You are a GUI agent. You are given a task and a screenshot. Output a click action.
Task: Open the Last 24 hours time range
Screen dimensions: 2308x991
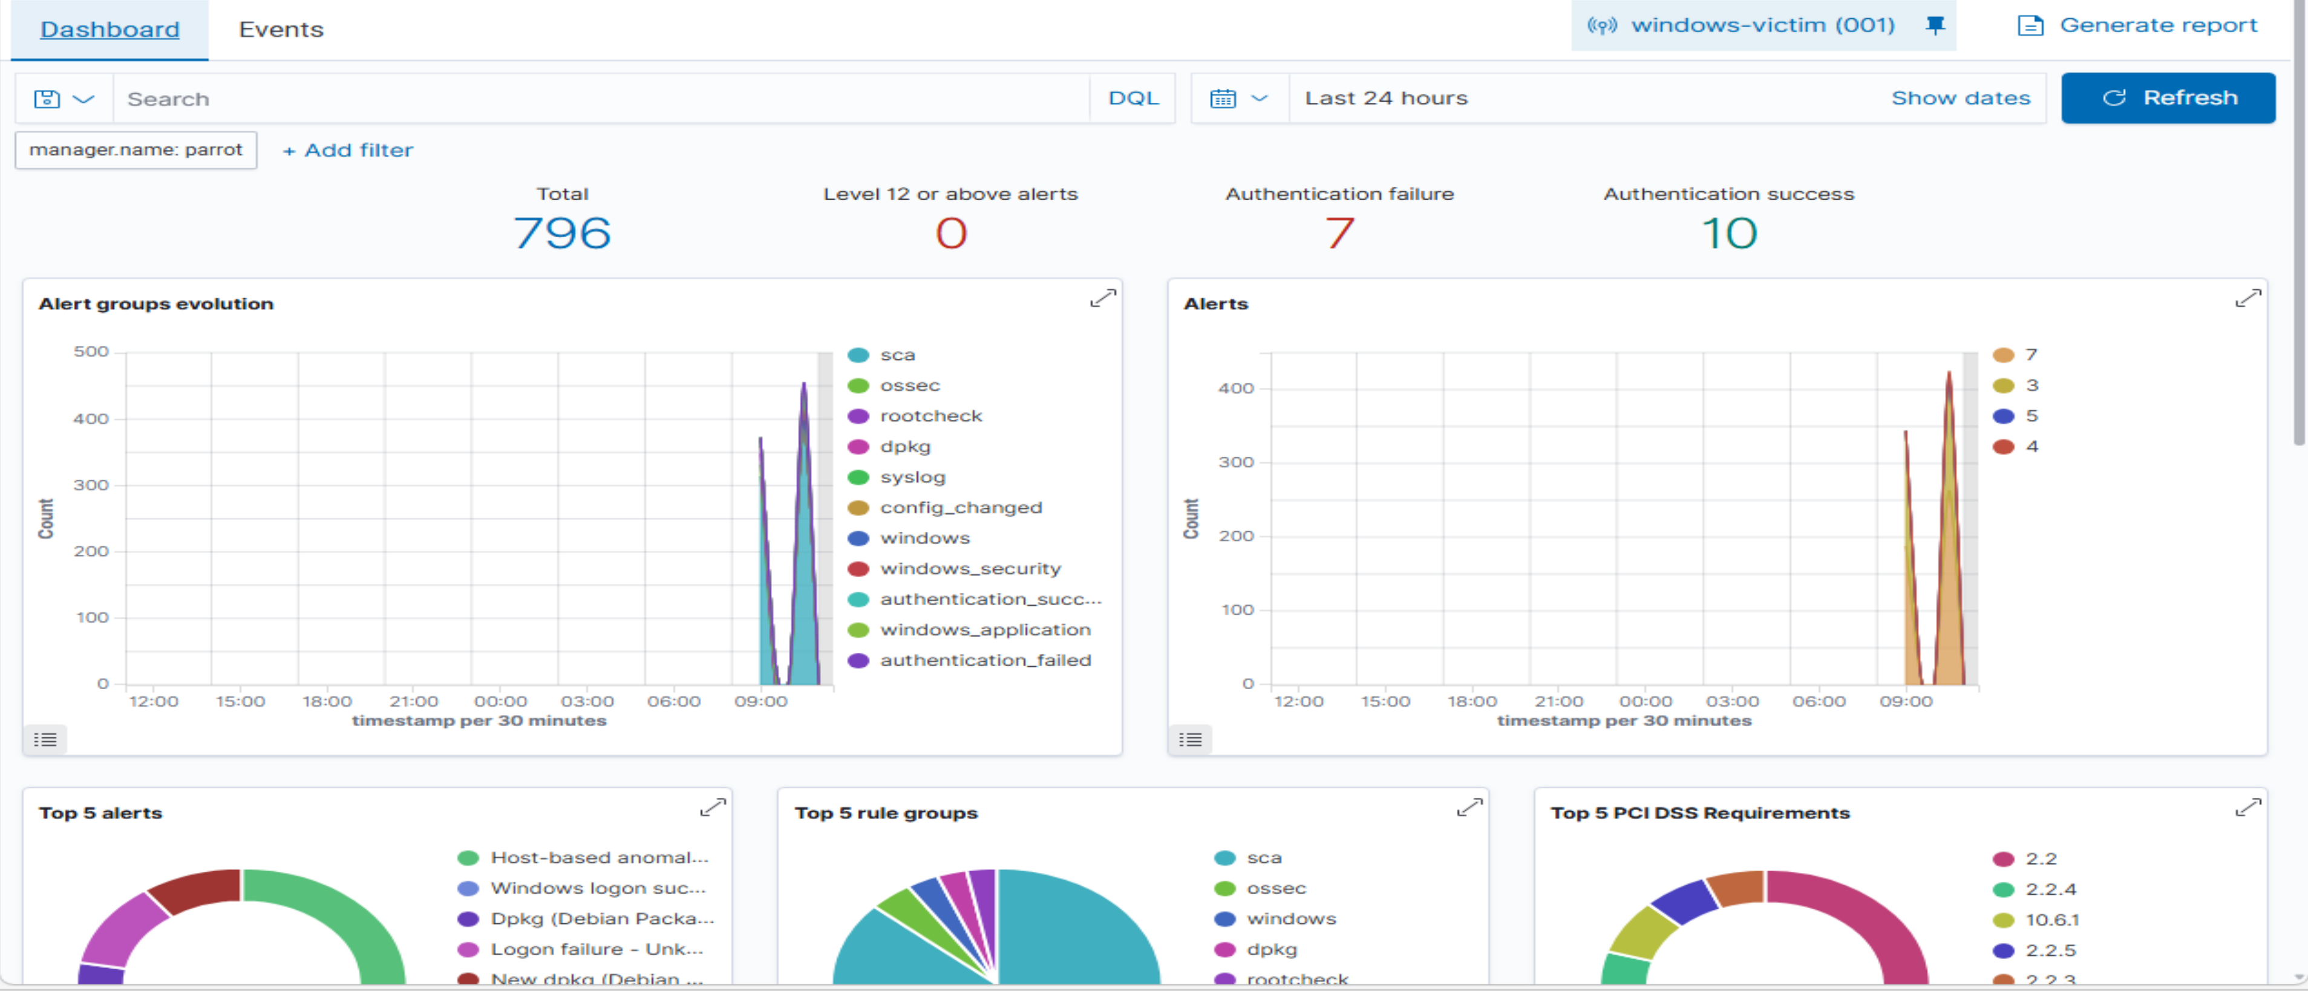(x=1386, y=97)
